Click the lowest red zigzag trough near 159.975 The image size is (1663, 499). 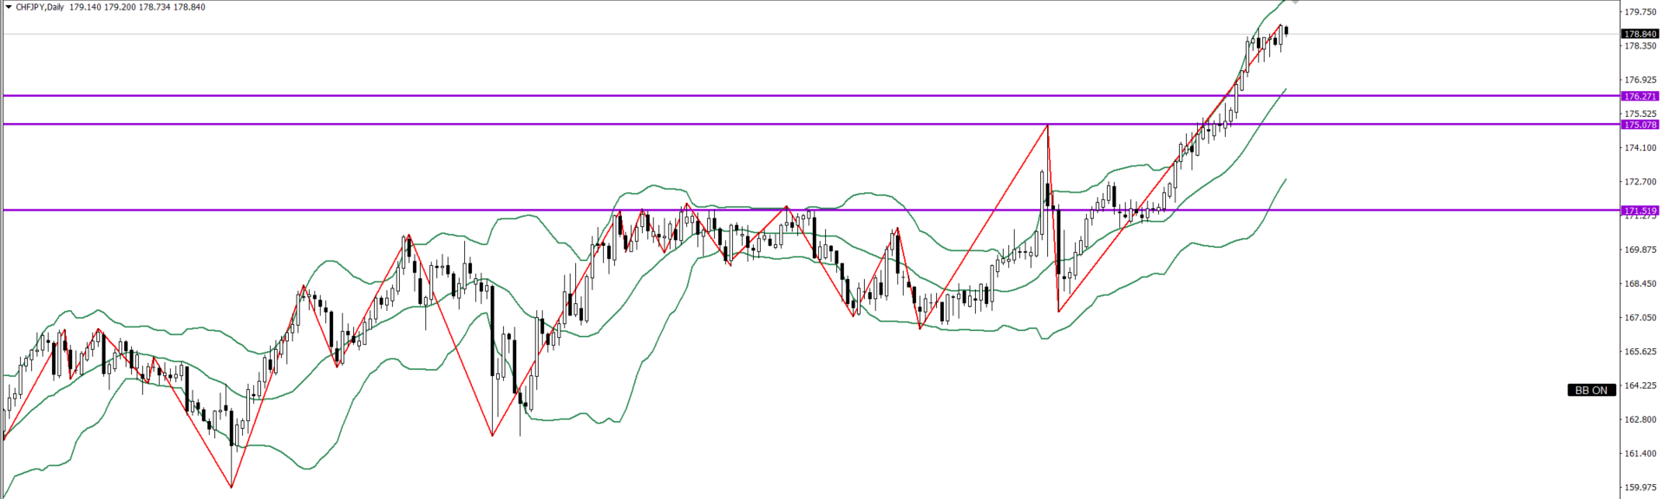(x=231, y=487)
